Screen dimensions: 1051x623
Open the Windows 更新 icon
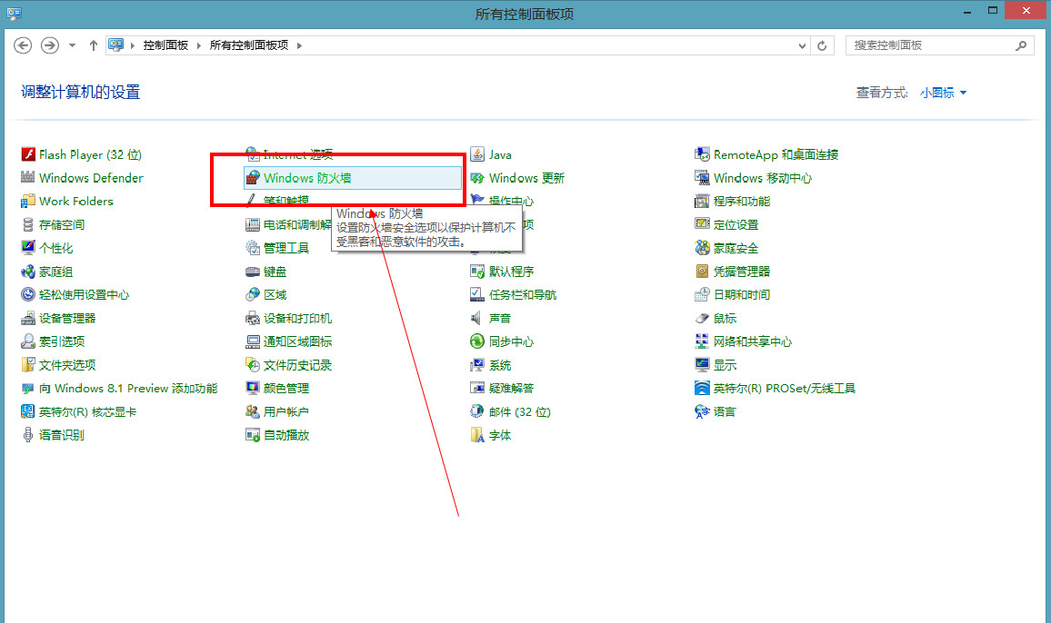click(477, 177)
